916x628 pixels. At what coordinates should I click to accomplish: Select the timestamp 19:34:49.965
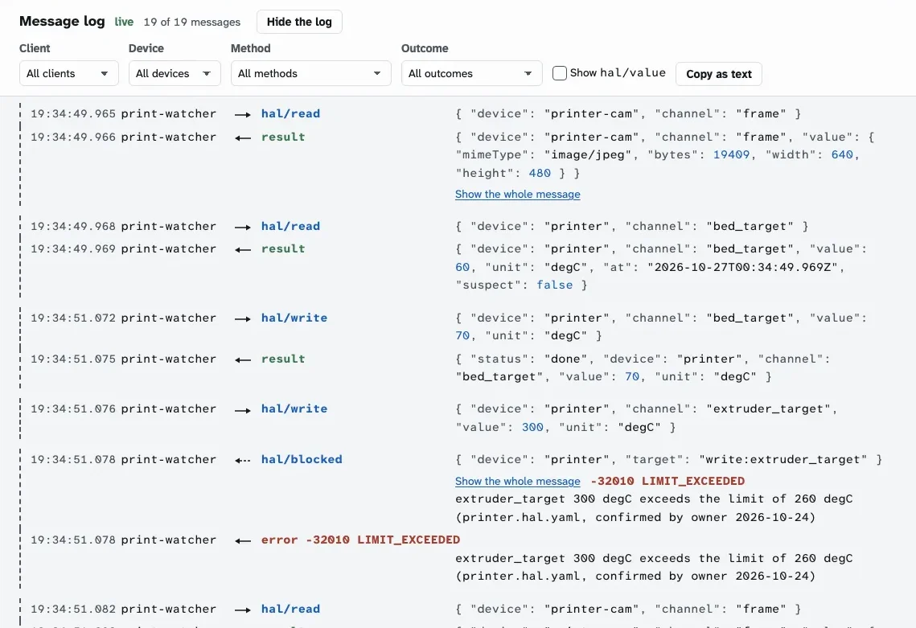point(73,113)
